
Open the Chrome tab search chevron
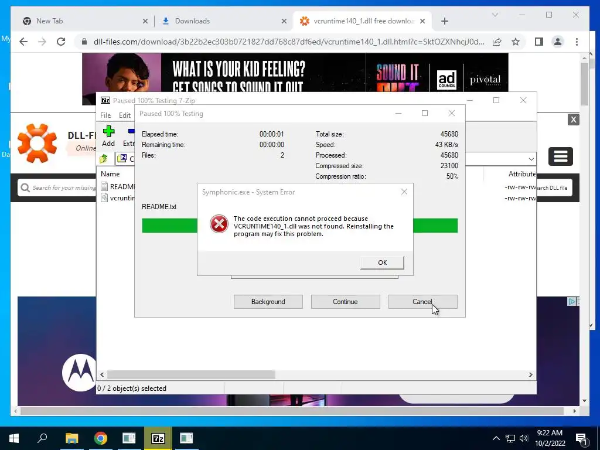tap(495, 15)
